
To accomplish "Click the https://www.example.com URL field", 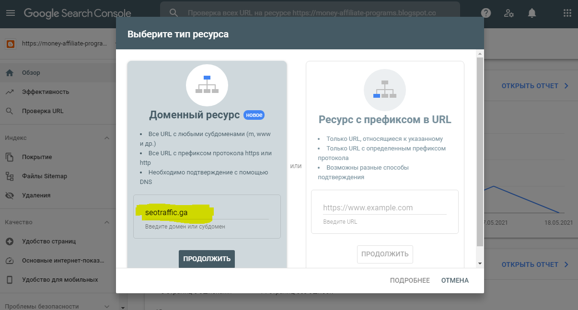I will click(x=384, y=208).
